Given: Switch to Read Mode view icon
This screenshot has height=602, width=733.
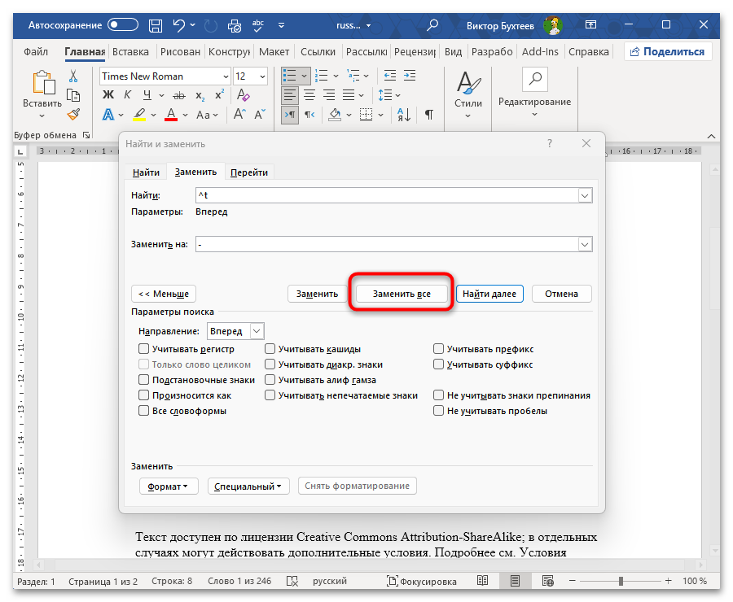Looking at the screenshot, I should [483, 582].
